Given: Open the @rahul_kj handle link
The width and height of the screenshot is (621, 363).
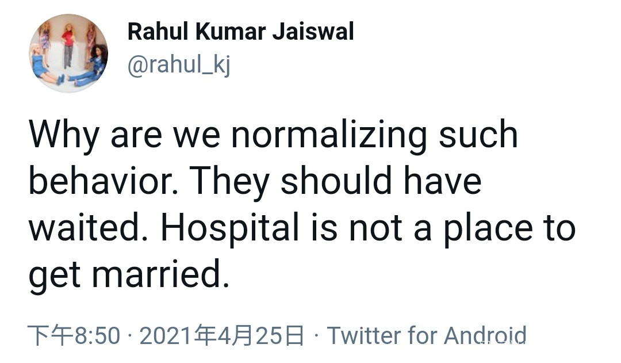Looking at the screenshot, I should (x=178, y=66).
